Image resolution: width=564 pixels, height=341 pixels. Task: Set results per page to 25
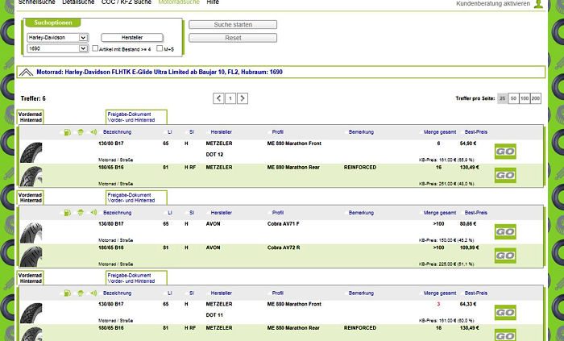(x=503, y=98)
